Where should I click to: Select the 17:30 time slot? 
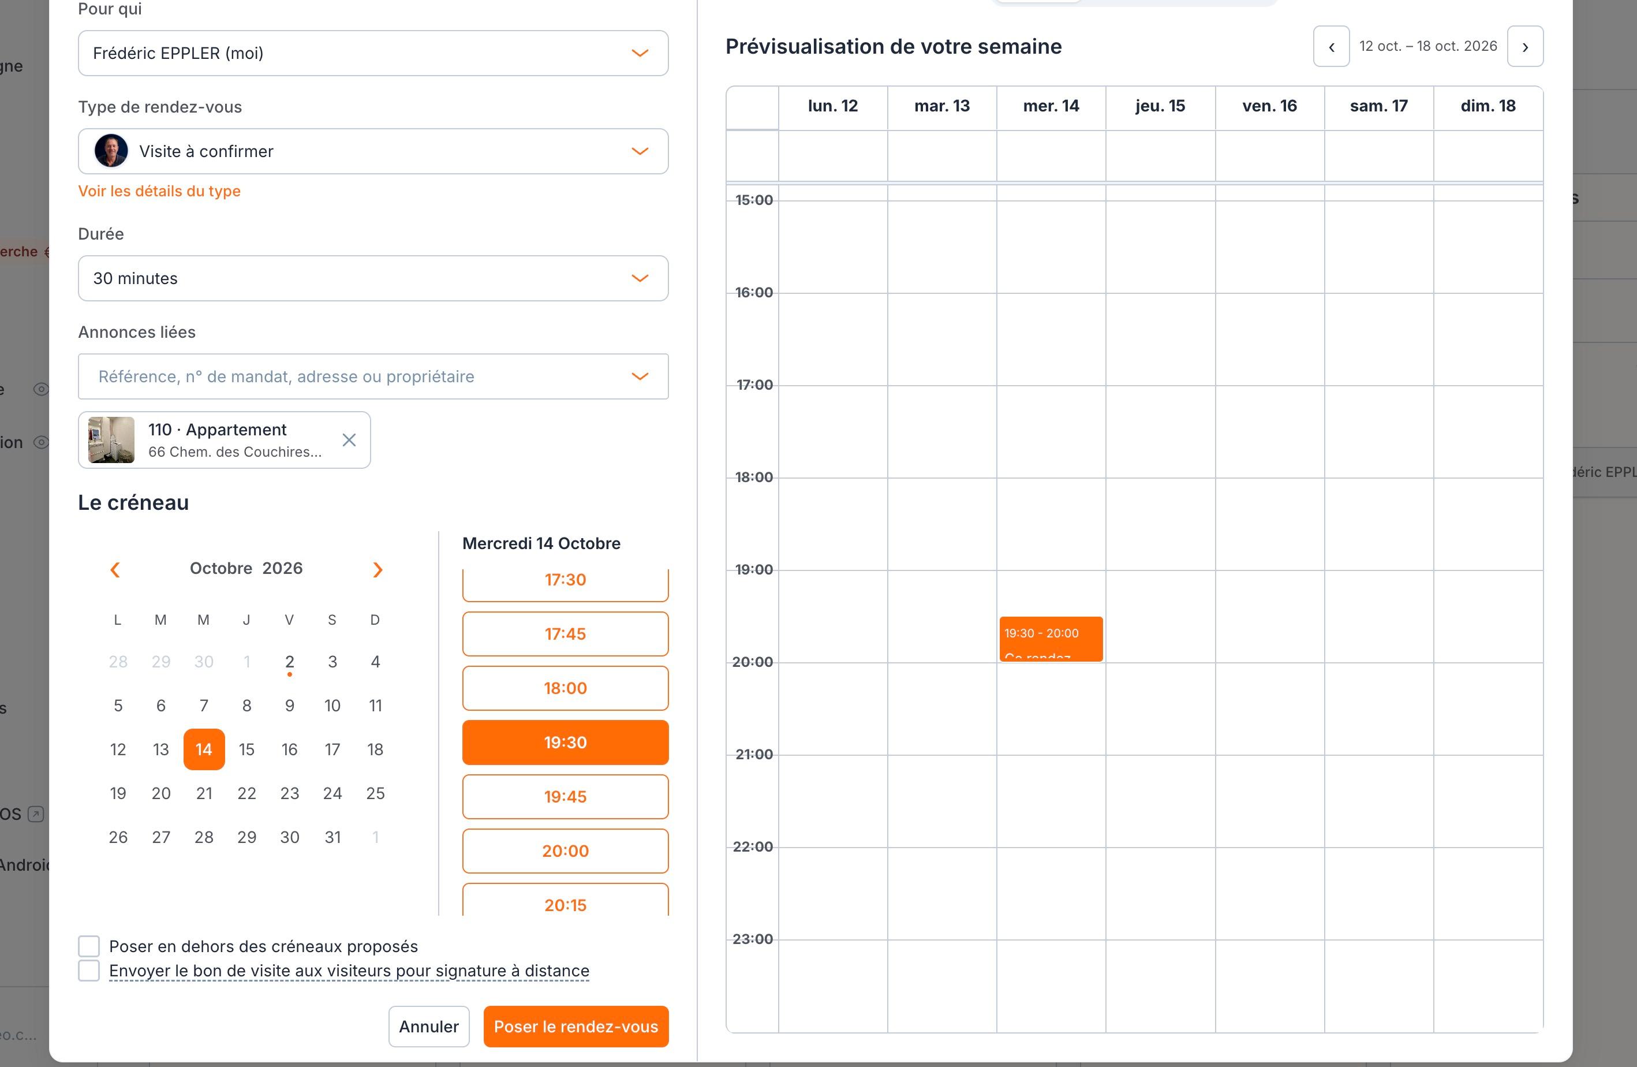tap(565, 584)
